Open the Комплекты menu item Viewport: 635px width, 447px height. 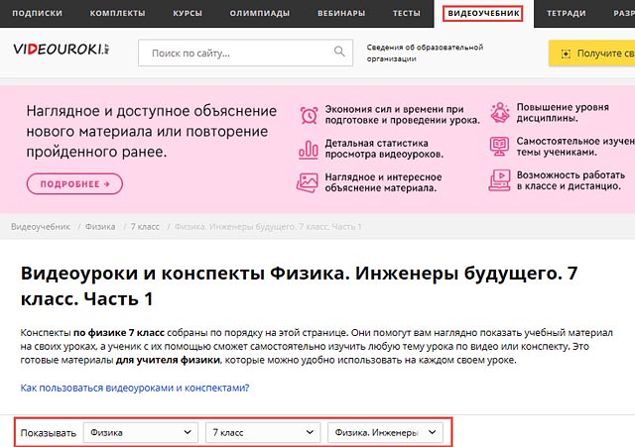tap(117, 13)
